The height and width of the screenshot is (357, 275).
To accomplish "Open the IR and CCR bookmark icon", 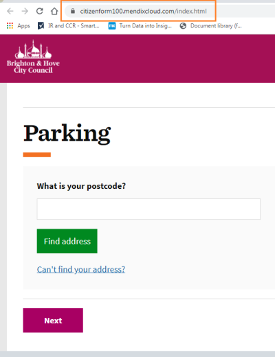I will (x=41, y=25).
